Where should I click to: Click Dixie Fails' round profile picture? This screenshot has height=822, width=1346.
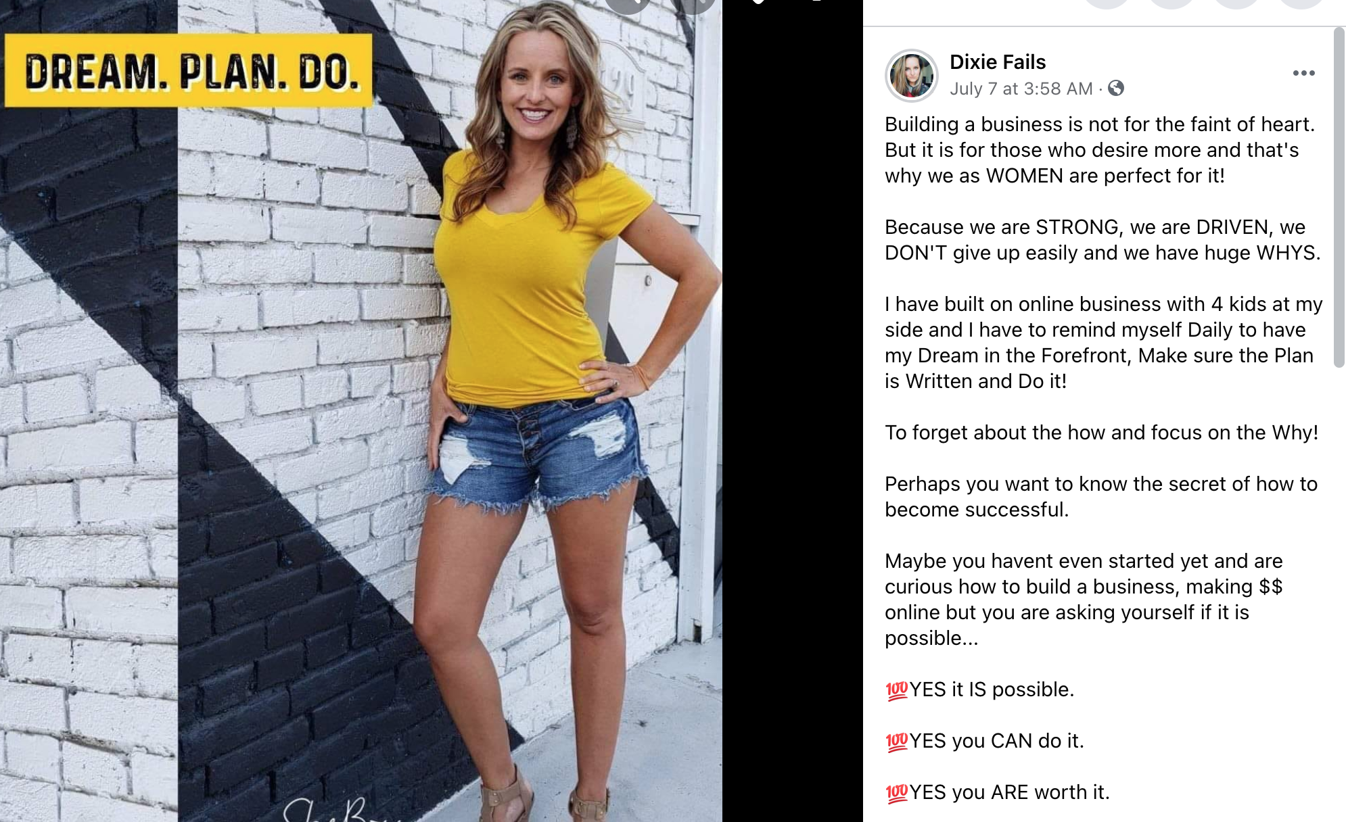click(x=911, y=76)
